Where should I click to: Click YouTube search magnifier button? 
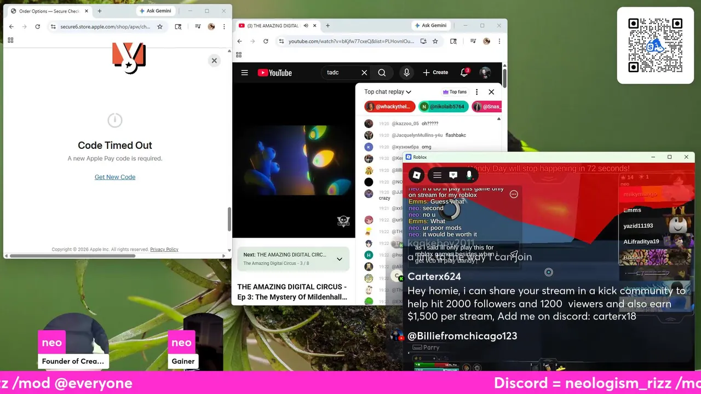click(x=382, y=72)
